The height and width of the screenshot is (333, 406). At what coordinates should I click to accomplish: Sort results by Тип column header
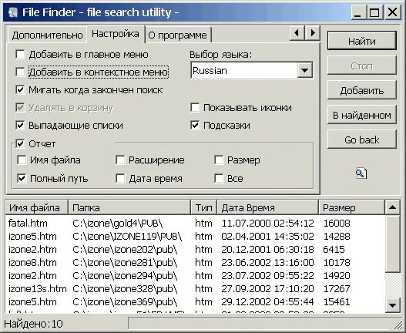204,207
